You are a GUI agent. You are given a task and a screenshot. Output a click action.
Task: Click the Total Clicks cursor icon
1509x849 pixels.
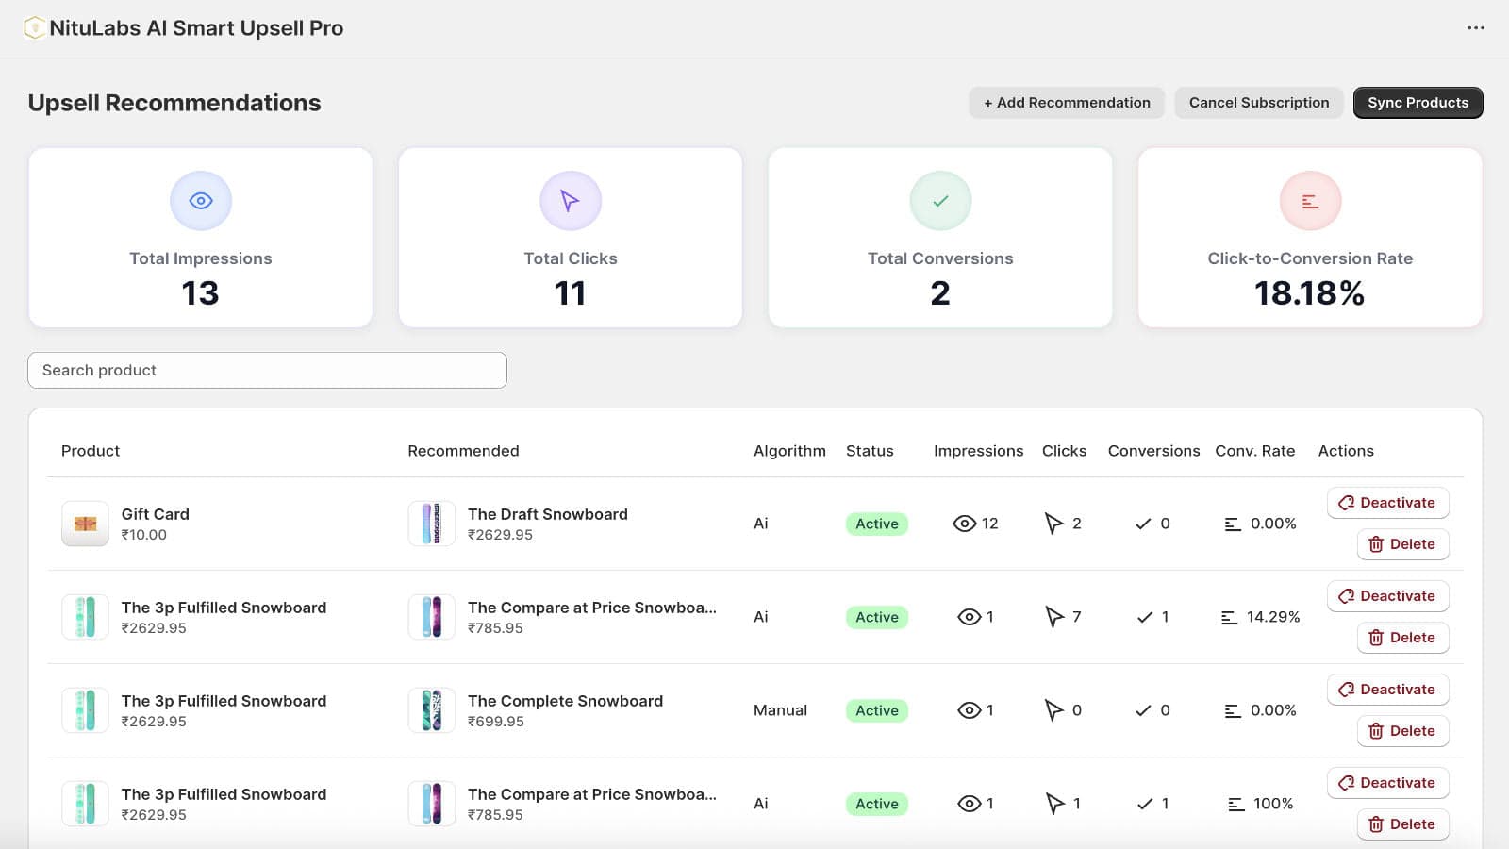pos(571,201)
